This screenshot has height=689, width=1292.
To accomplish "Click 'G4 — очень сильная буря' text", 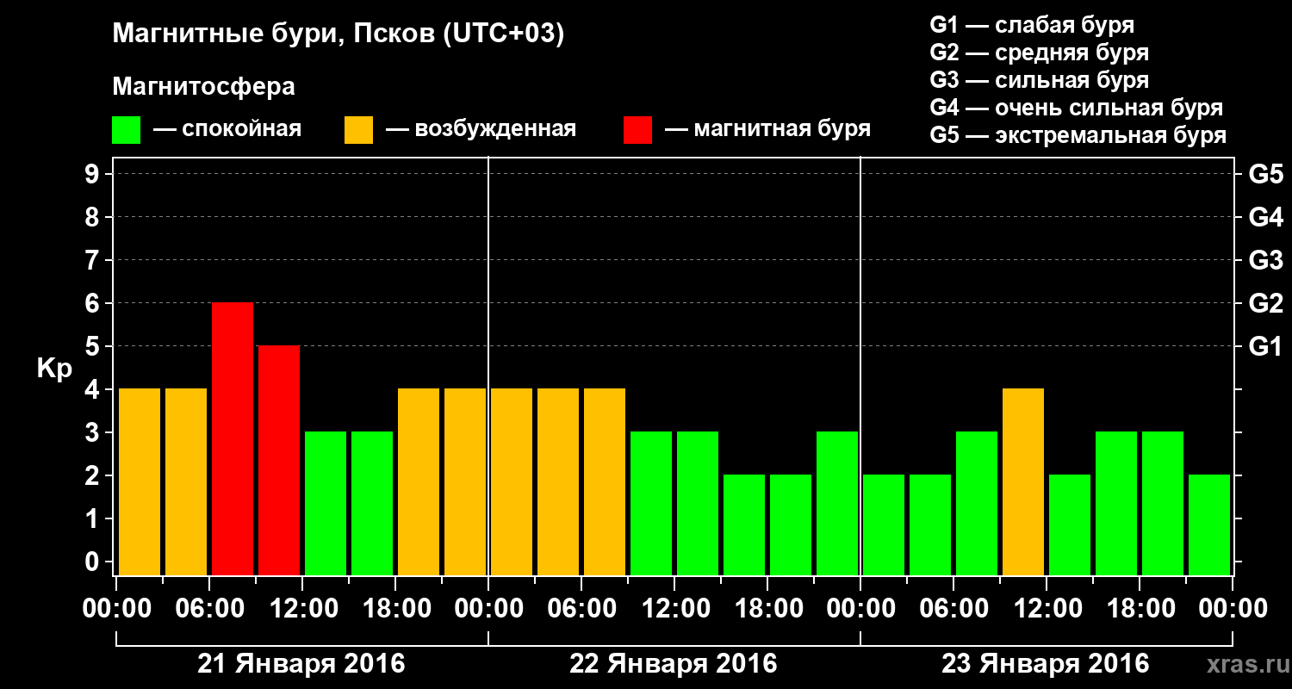I will [x=1077, y=108].
